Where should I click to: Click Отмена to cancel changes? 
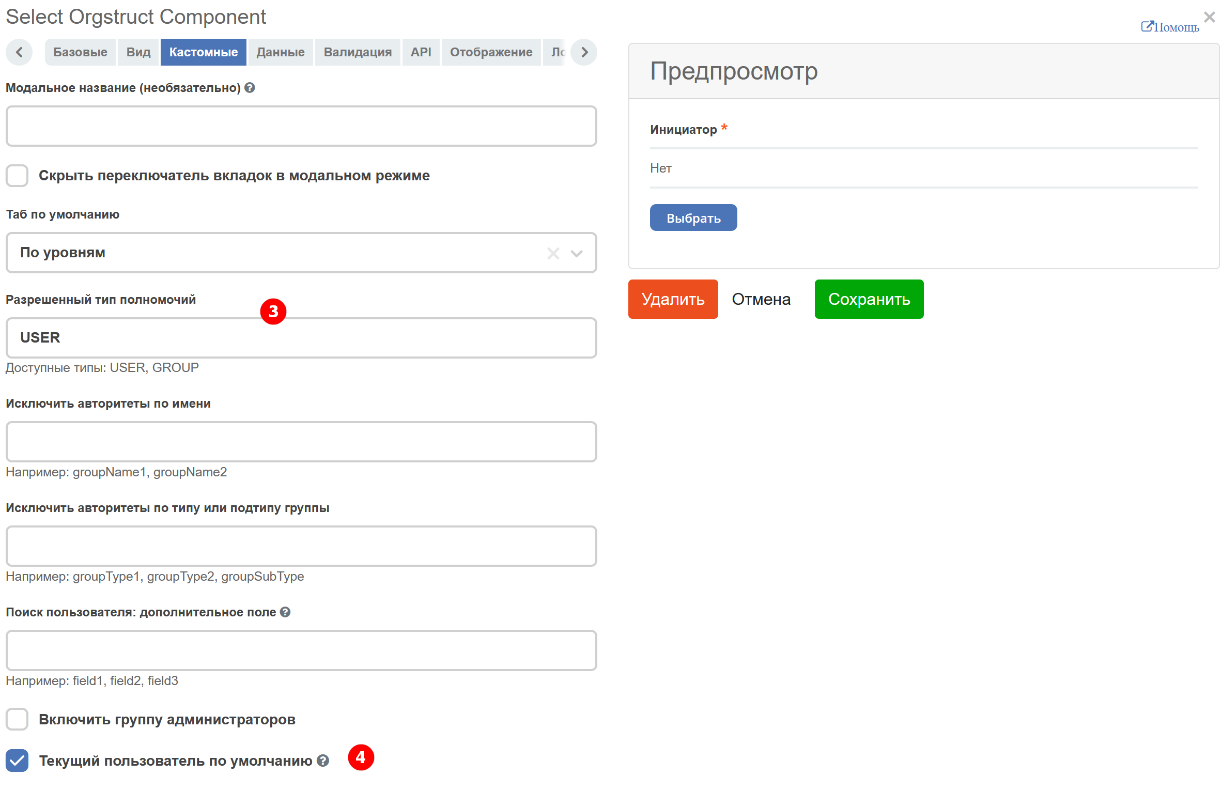click(761, 299)
